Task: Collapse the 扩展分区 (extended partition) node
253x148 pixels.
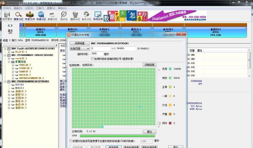Action: point(9,62)
